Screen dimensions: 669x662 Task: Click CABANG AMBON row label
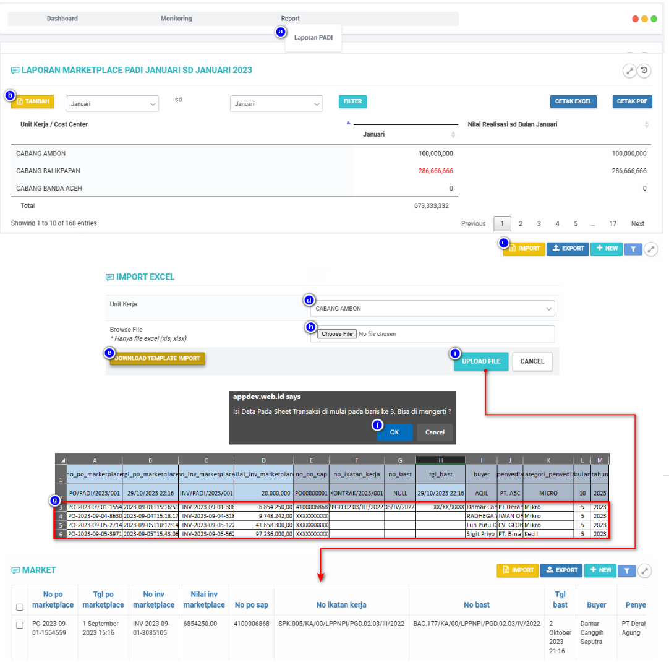[x=41, y=153]
